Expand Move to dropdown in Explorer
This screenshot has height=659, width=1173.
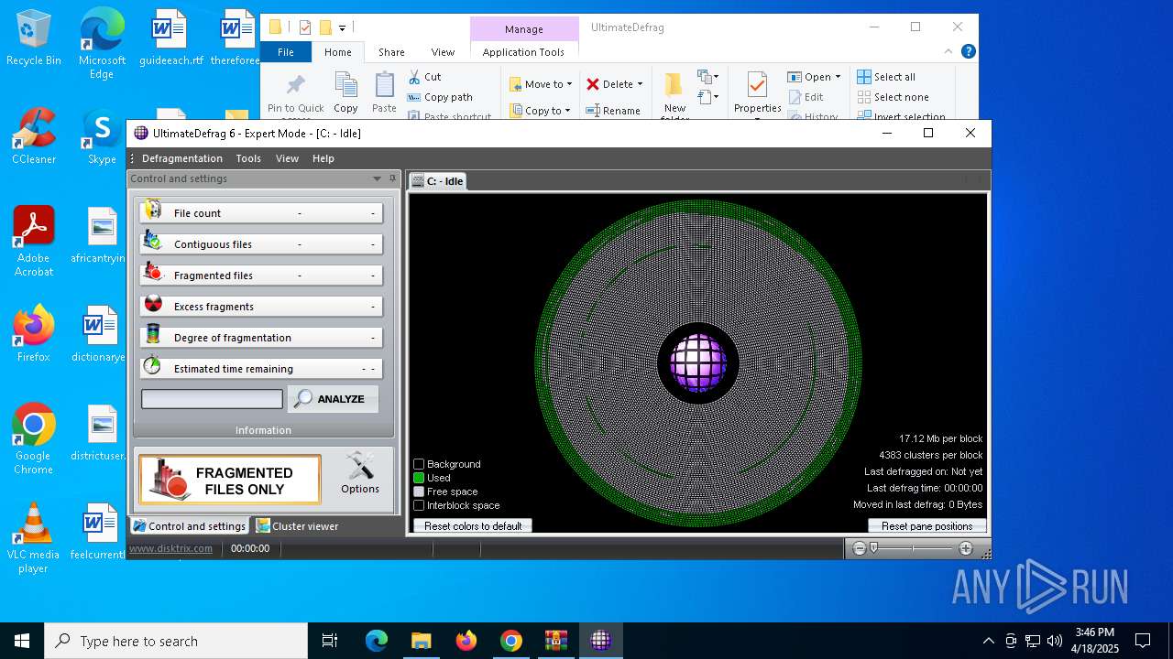(569, 84)
